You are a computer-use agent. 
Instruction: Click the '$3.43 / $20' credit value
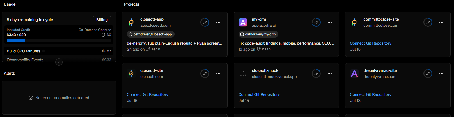(16, 35)
